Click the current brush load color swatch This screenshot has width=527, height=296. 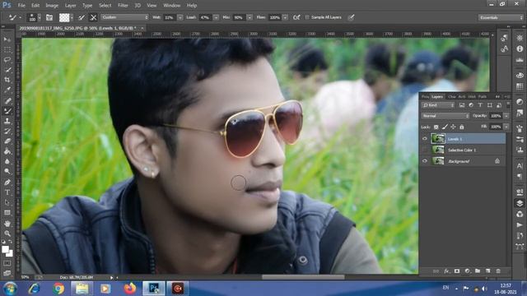tap(64, 17)
